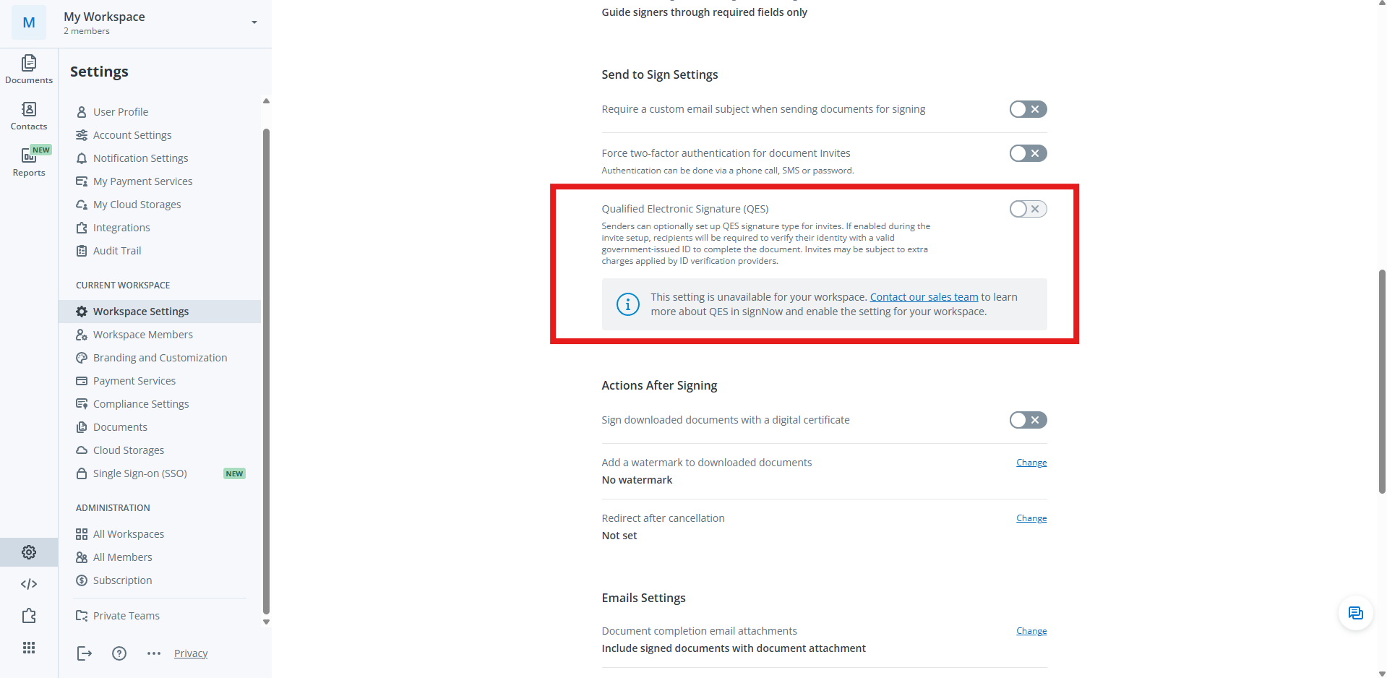Toggle sign downloaded documents with digital certificate
The height and width of the screenshot is (678, 1387).
point(1028,420)
